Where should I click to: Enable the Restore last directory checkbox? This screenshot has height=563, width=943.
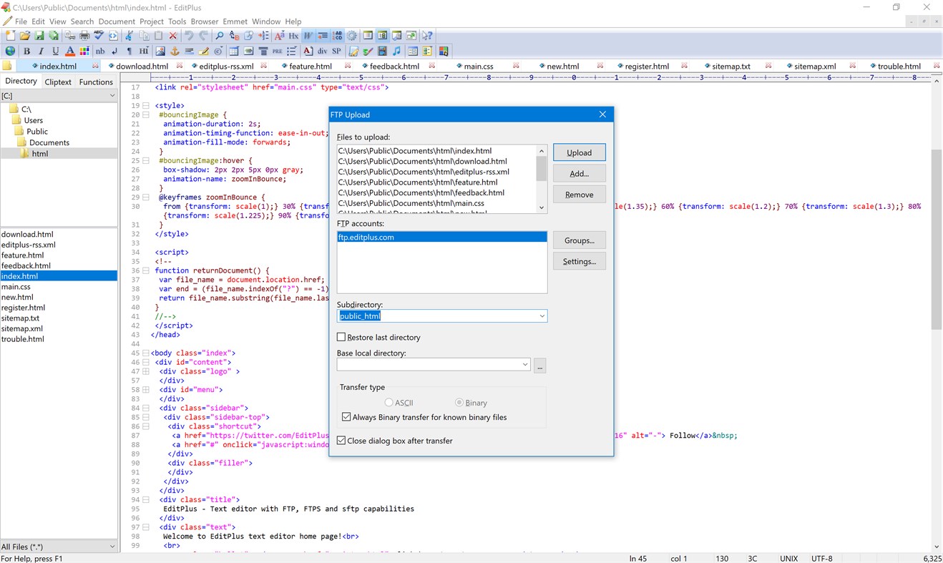pyautogui.click(x=341, y=337)
